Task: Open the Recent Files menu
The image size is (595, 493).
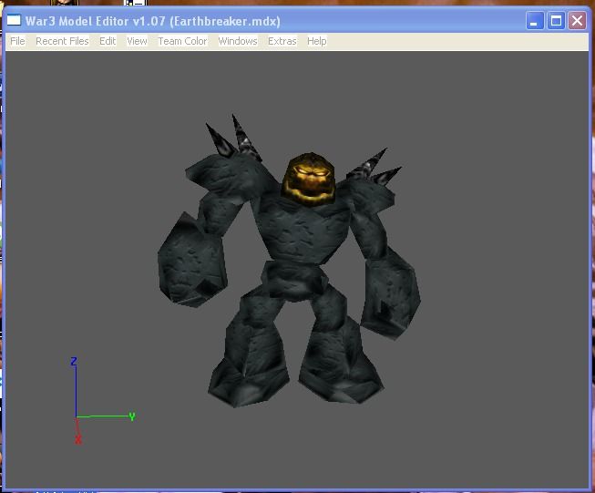Action: click(62, 41)
